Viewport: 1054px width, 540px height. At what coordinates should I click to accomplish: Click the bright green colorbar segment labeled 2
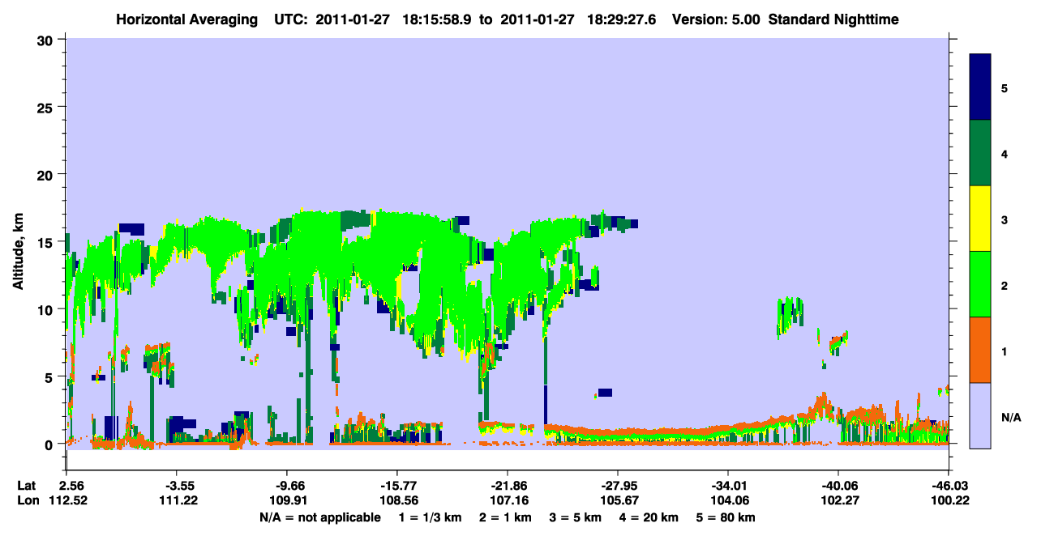[x=980, y=284]
